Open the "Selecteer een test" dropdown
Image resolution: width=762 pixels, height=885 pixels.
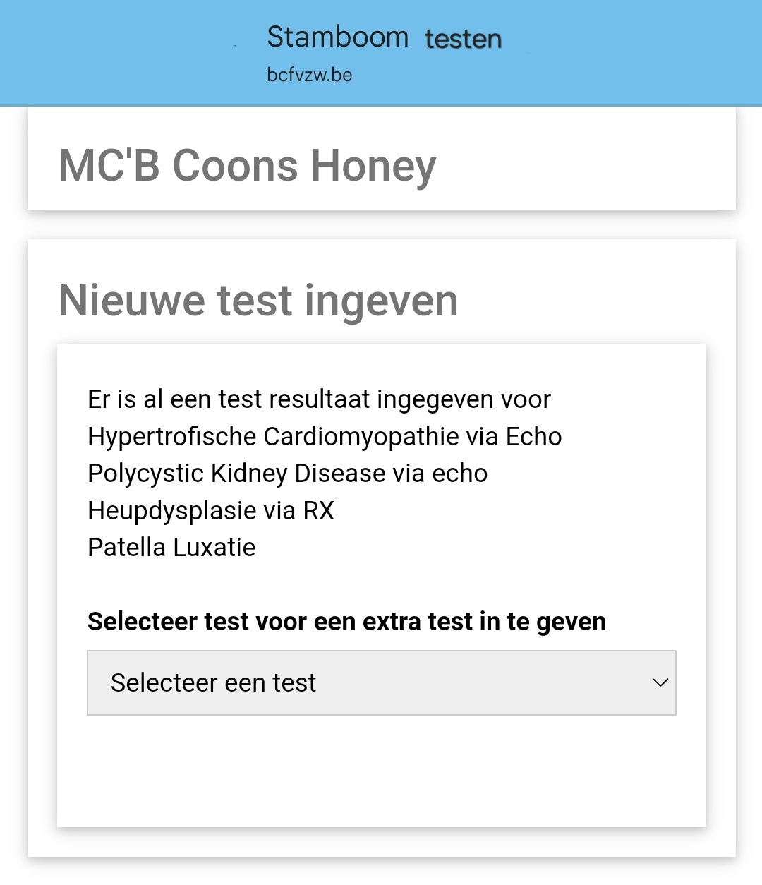tap(381, 682)
